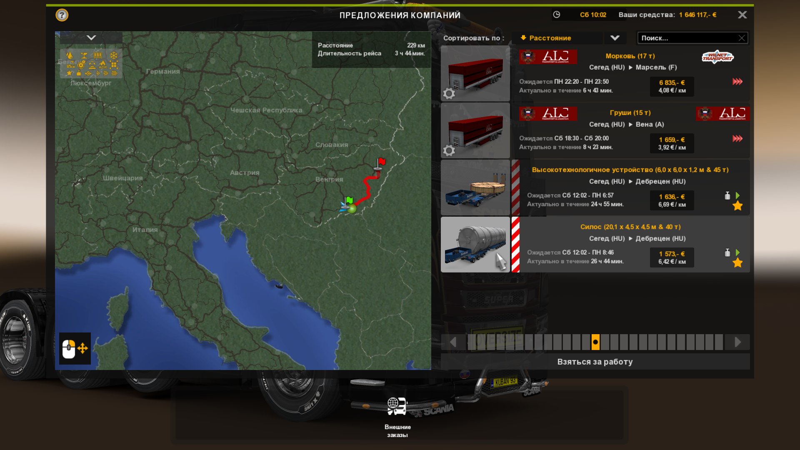Open Внешние заказы external contracts icon
Viewport: 800px width, 450px height.
[x=397, y=407]
